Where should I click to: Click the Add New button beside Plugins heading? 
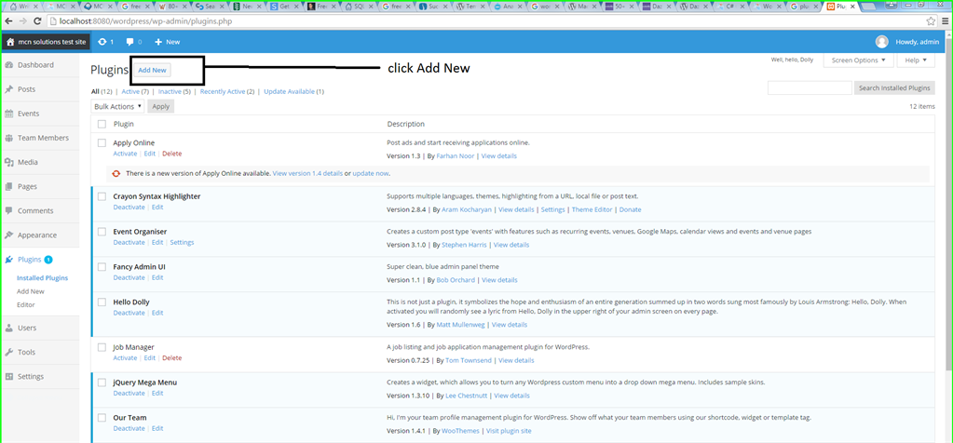152,71
